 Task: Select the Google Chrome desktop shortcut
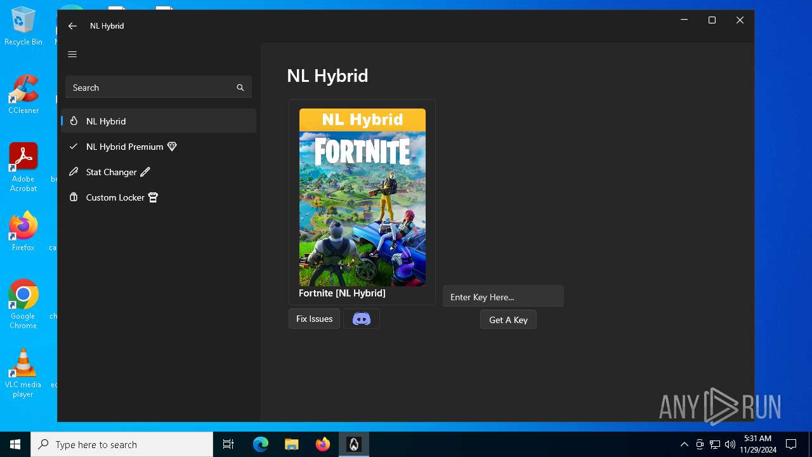[23, 305]
